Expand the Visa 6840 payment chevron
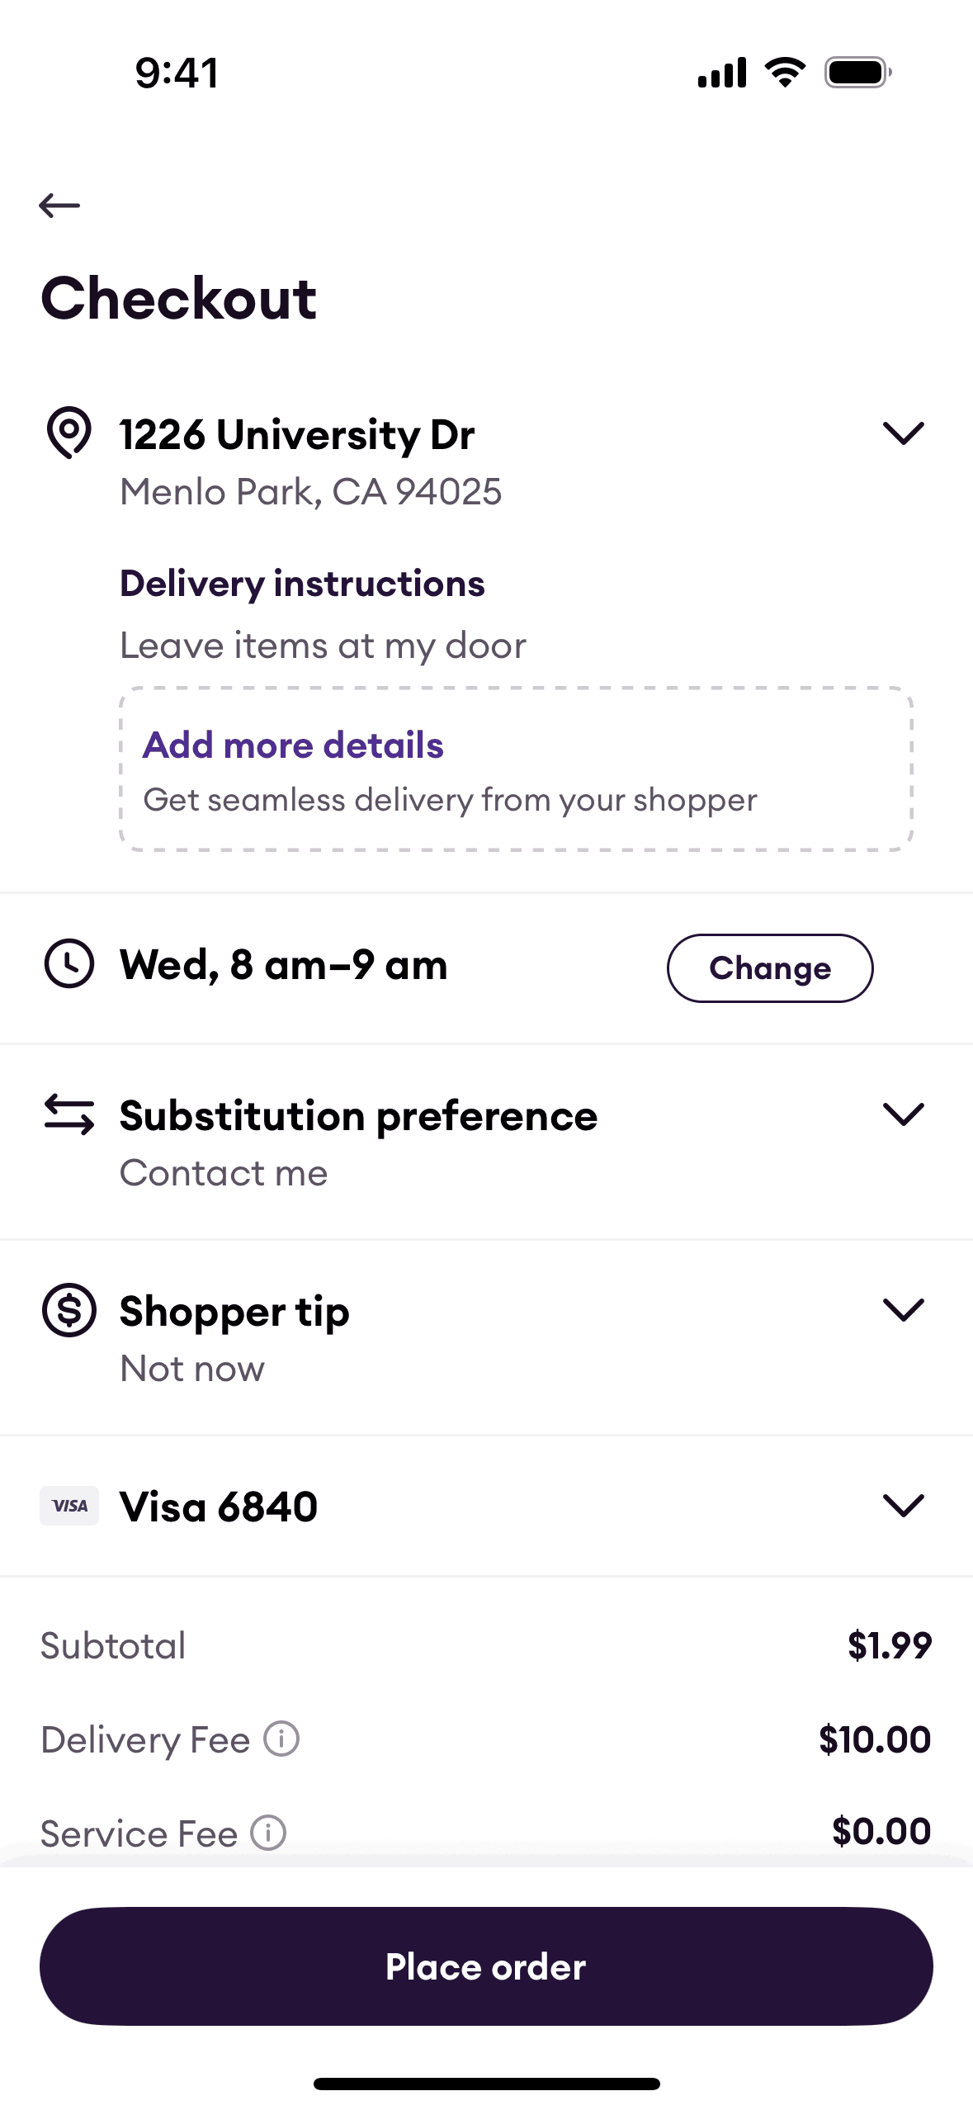This screenshot has height=2110, width=973. 903,1505
